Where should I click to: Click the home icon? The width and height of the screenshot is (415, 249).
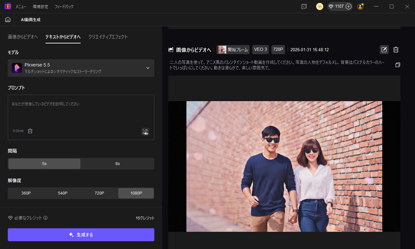pyautogui.click(x=8, y=19)
